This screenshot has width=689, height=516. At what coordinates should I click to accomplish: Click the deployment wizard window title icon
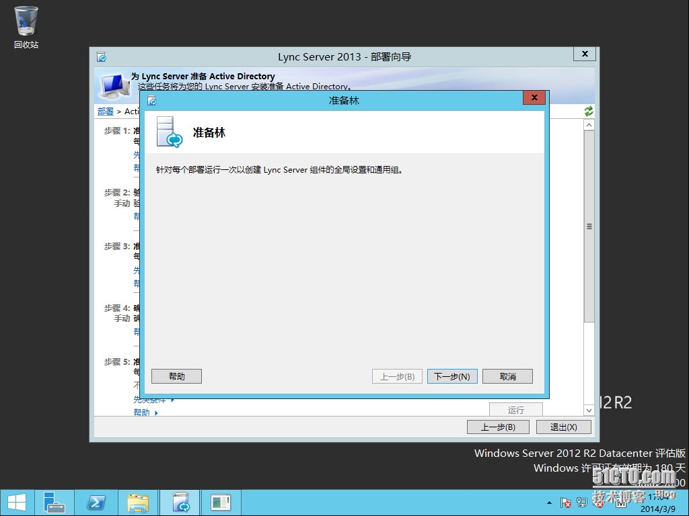click(x=102, y=56)
